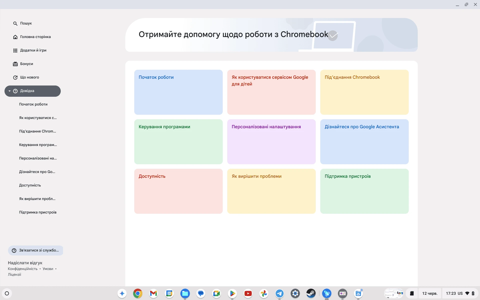Click the question mark icon beside Довідка

coord(15,91)
